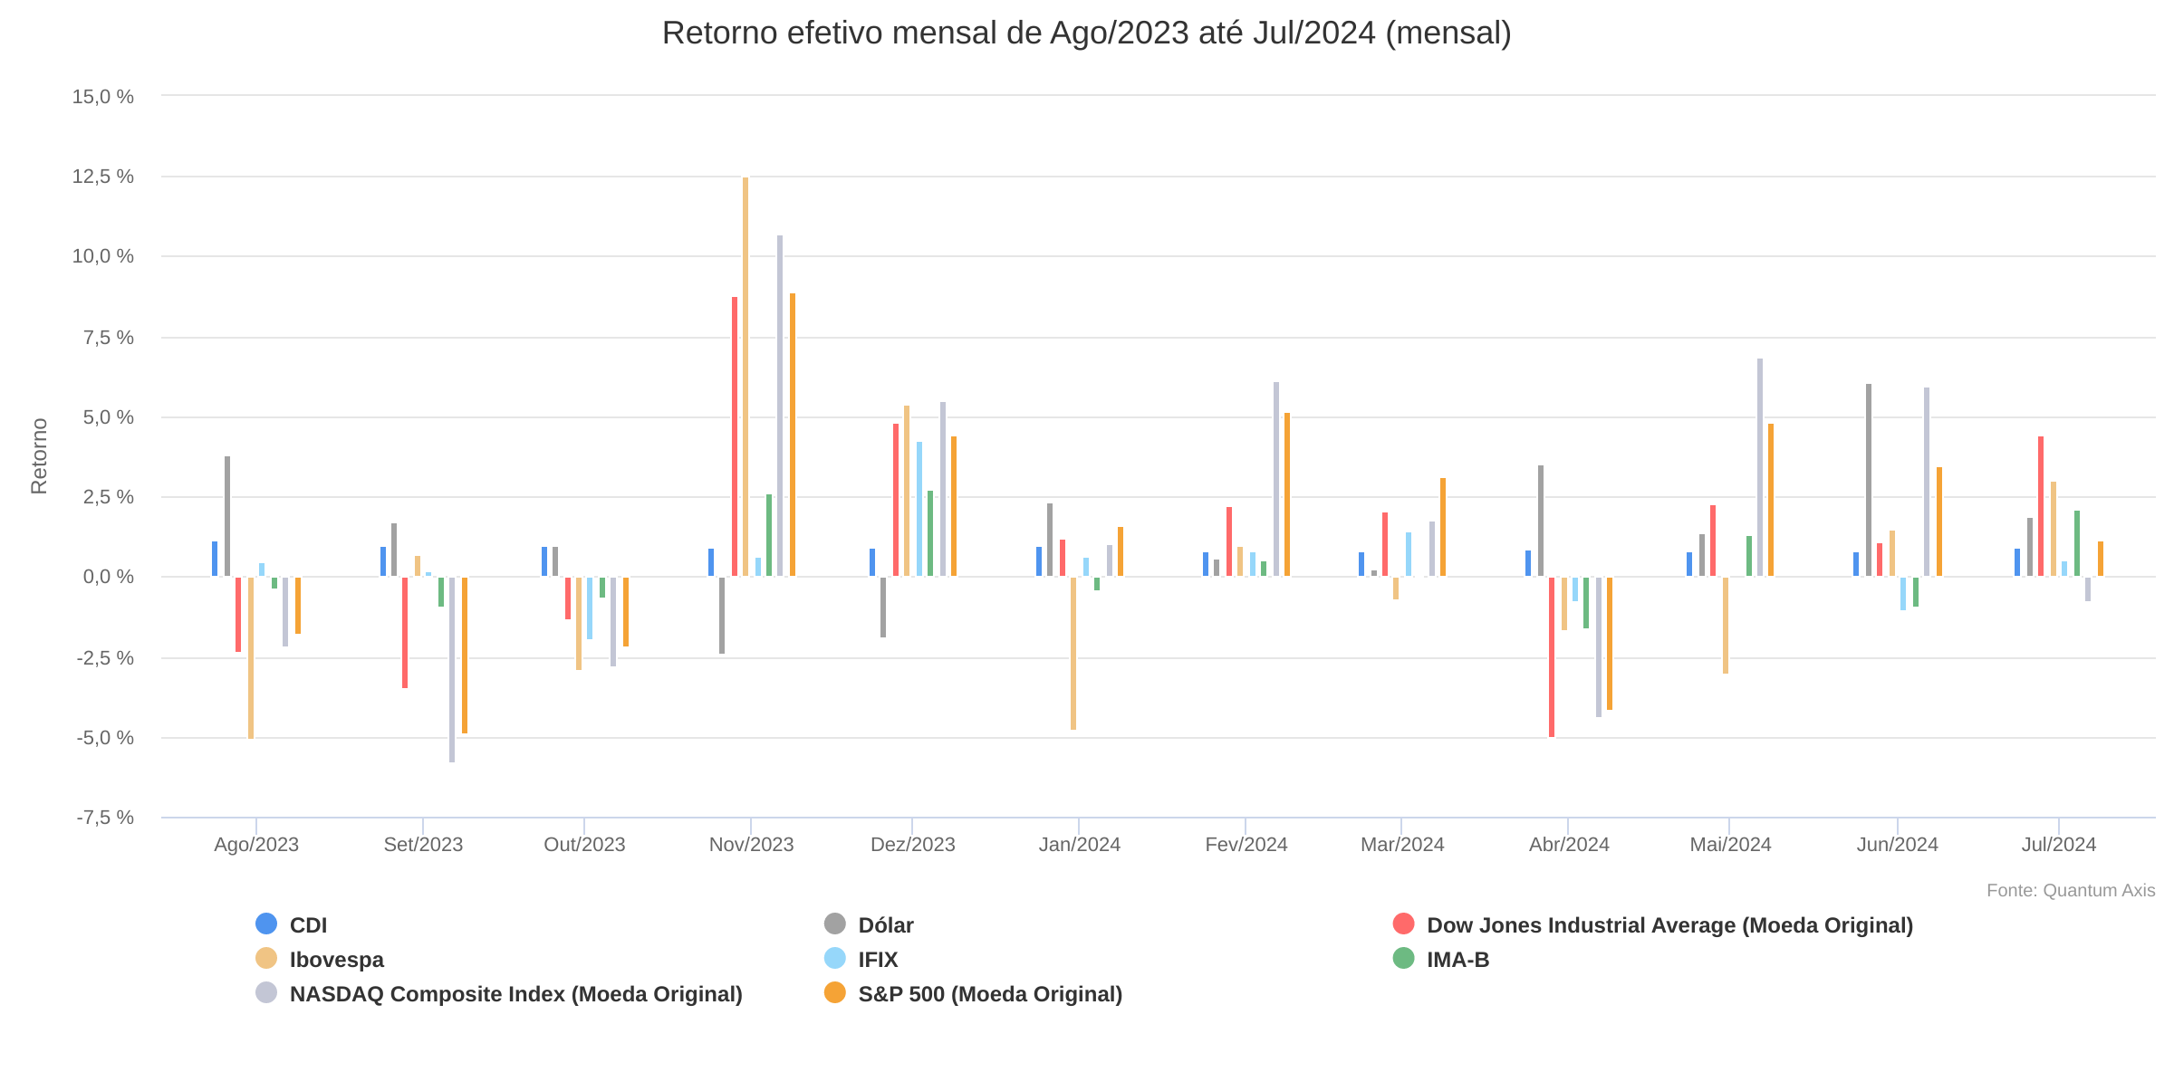Click the Dow Jones bar for Abr/2024
The image size is (2174, 1072).
[x=1552, y=656]
